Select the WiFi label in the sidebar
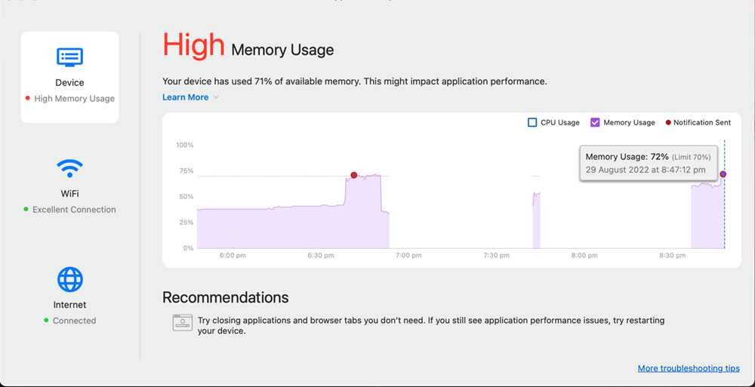Viewport: 755px width, 387px height. click(69, 194)
